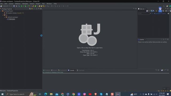Click the Quick Access search icon
The height and width of the screenshot is (96, 171).
164,6
